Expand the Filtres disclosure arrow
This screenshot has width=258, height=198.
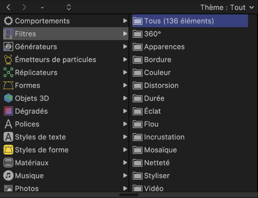click(125, 34)
